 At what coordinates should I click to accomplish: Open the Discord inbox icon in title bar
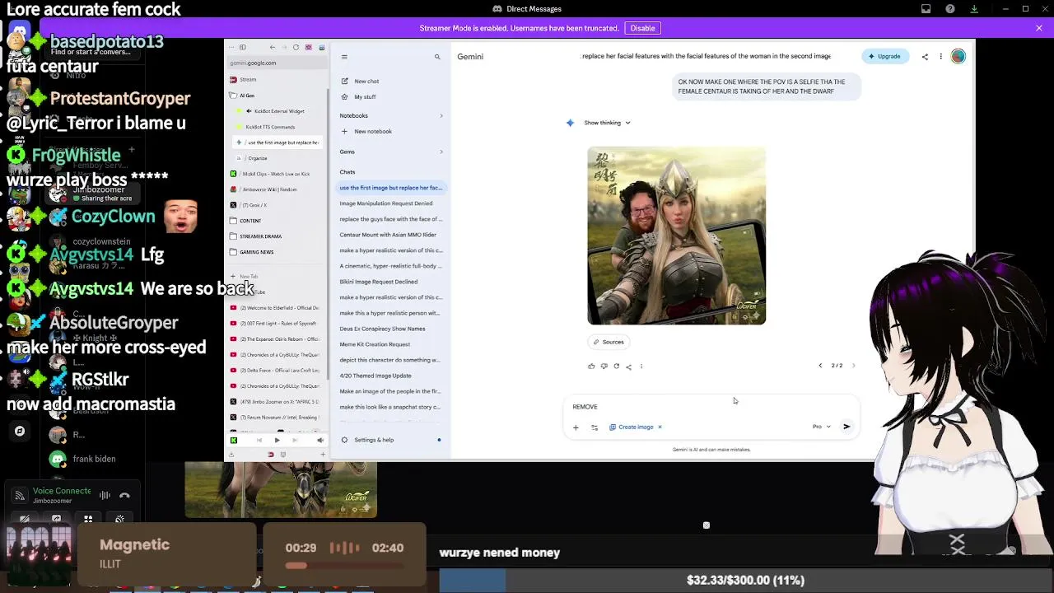(926, 9)
